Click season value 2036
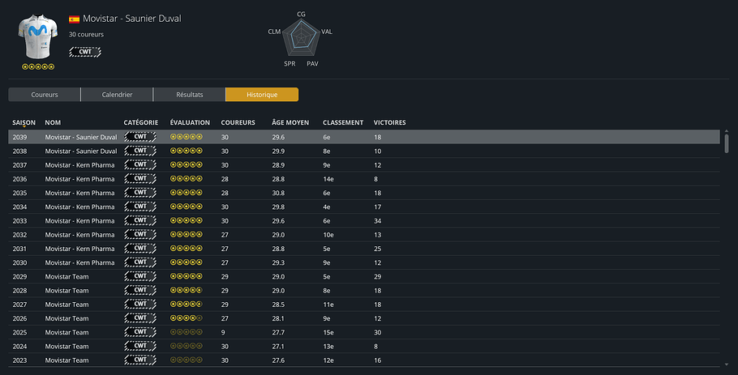The height and width of the screenshot is (375, 738). coord(19,179)
